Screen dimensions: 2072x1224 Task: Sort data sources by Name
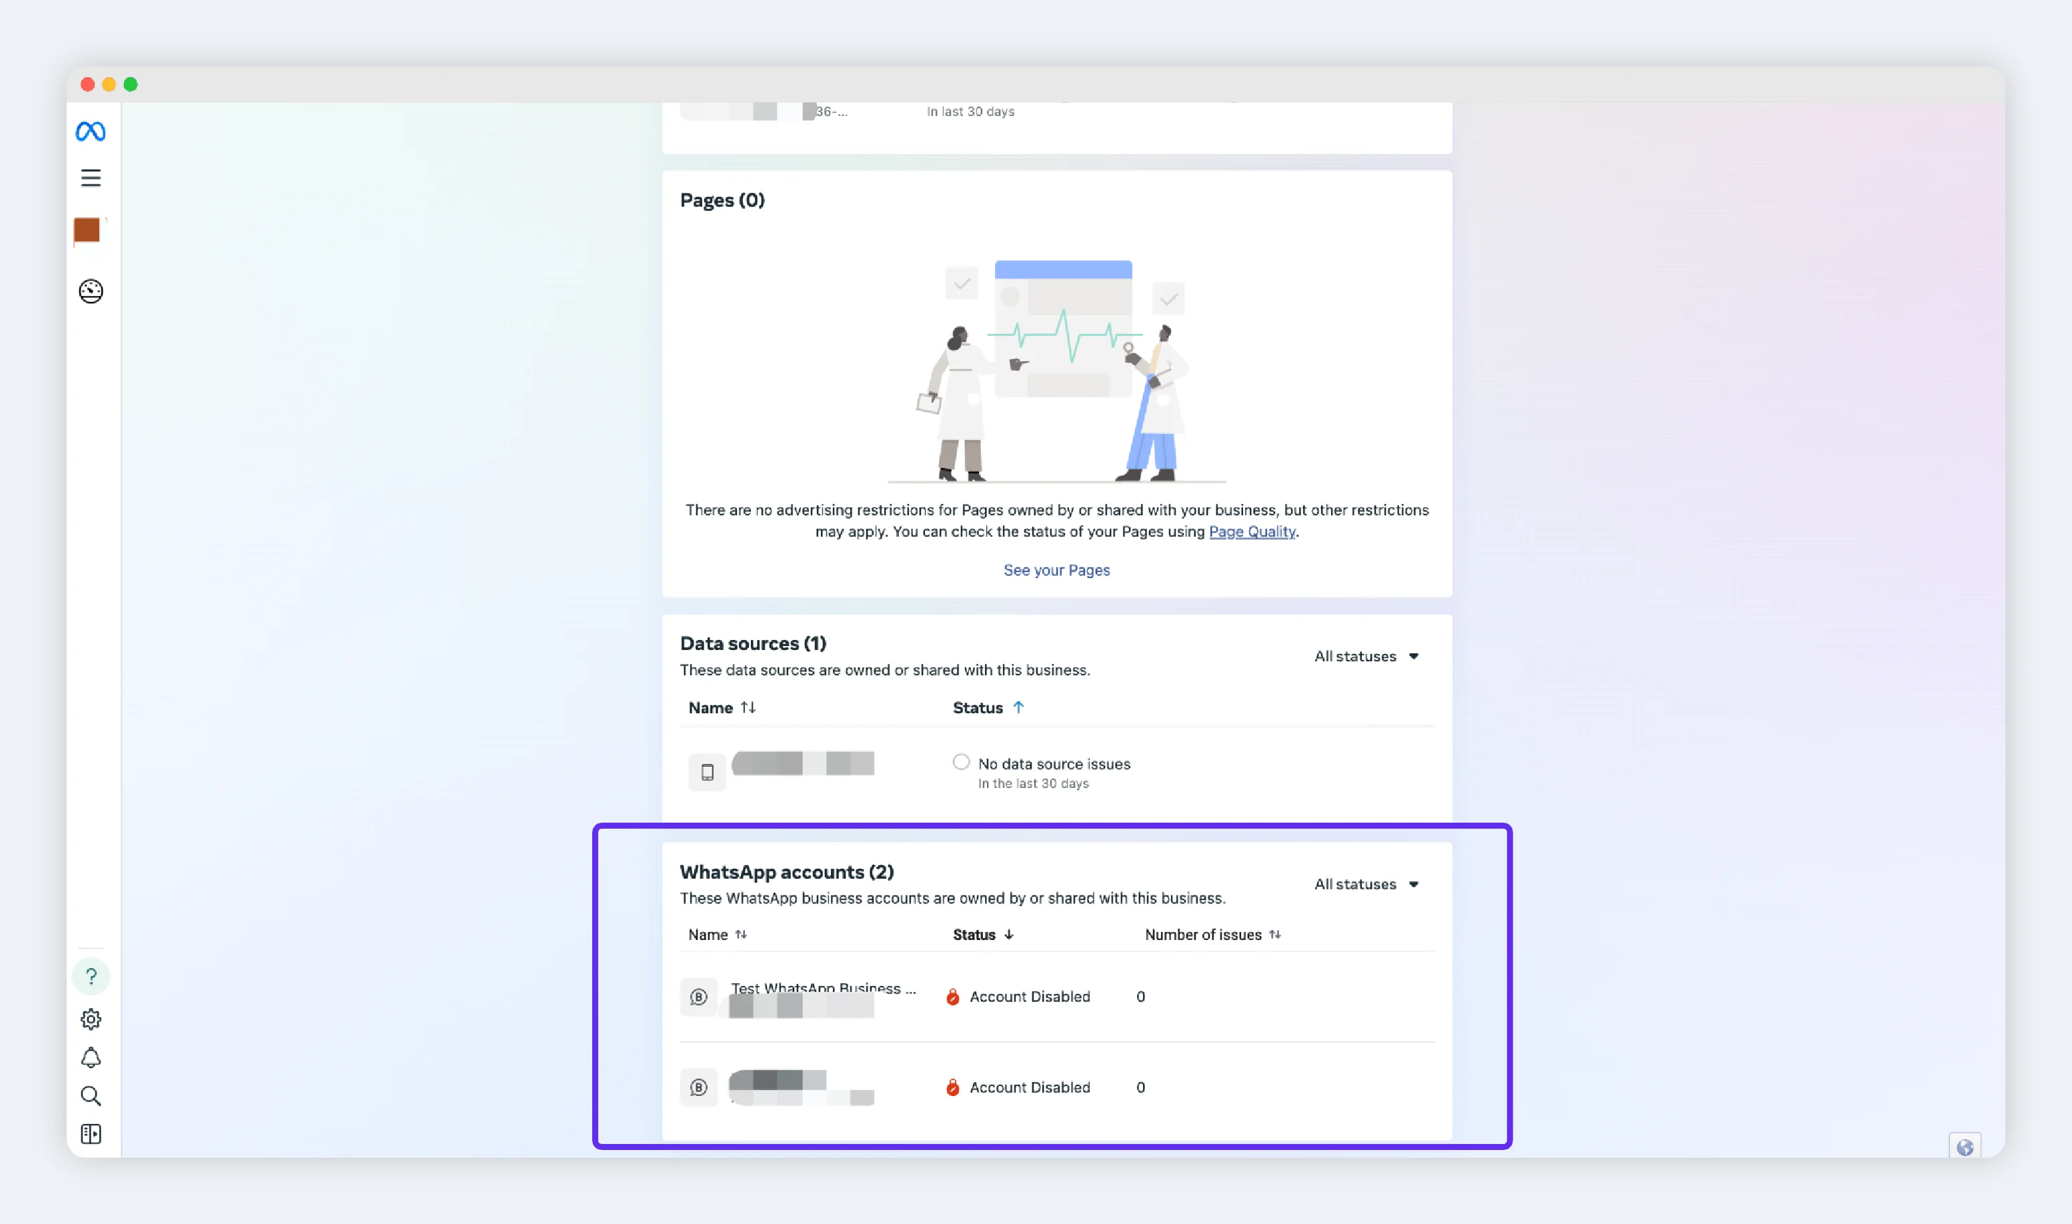[722, 708]
